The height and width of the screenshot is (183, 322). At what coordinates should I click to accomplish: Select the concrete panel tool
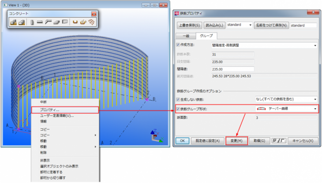pos(65,22)
